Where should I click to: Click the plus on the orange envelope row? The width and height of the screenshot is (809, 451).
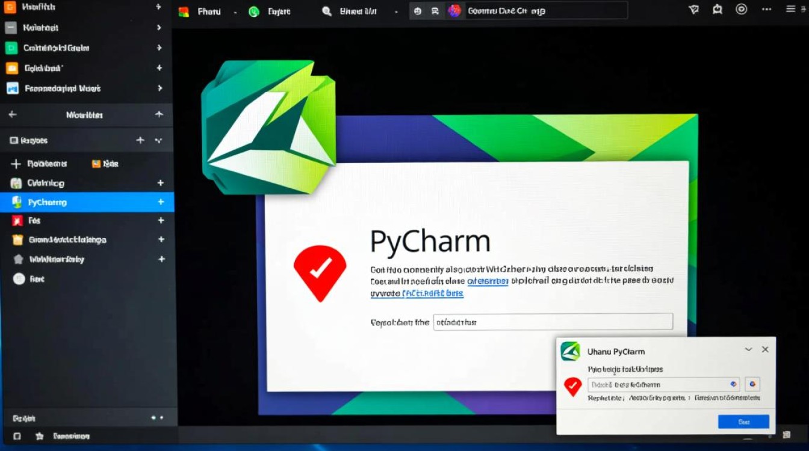coord(160,68)
